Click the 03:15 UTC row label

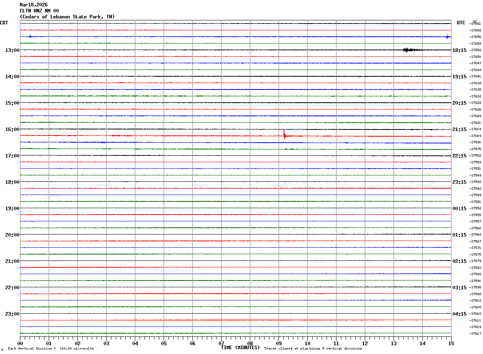459,288
